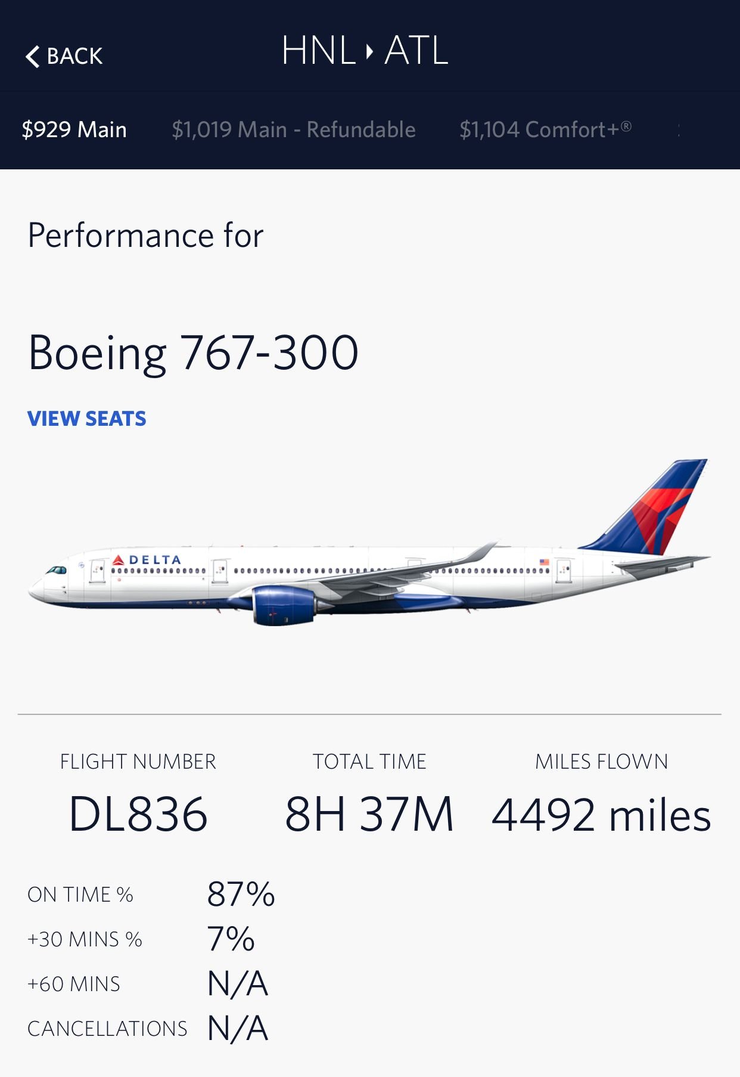This screenshot has height=1077, width=740.
Task: Click the 87% on-time percentage
Action: 241,894
